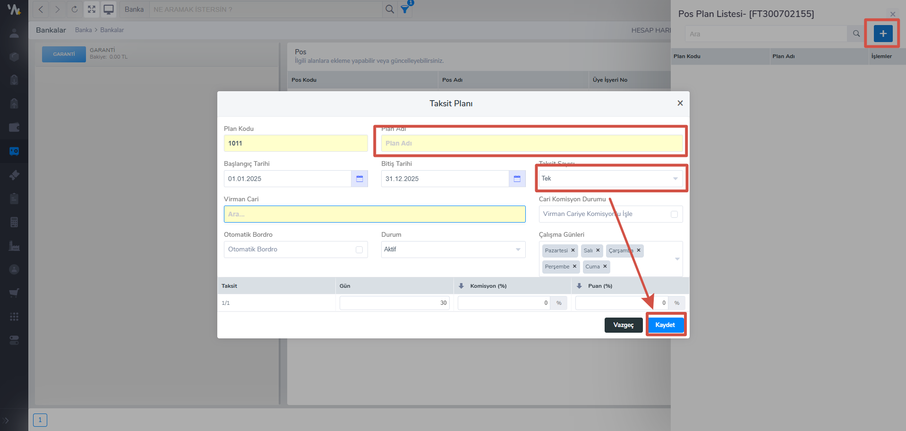Click the blue plus add plan button
The width and height of the screenshot is (906, 431).
[882, 34]
